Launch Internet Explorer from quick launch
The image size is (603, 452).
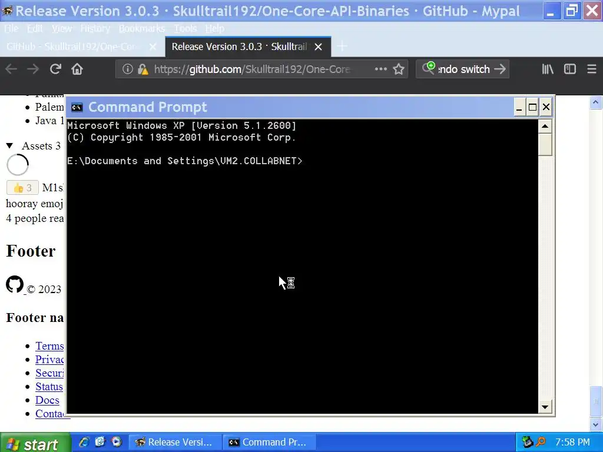point(84,442)
